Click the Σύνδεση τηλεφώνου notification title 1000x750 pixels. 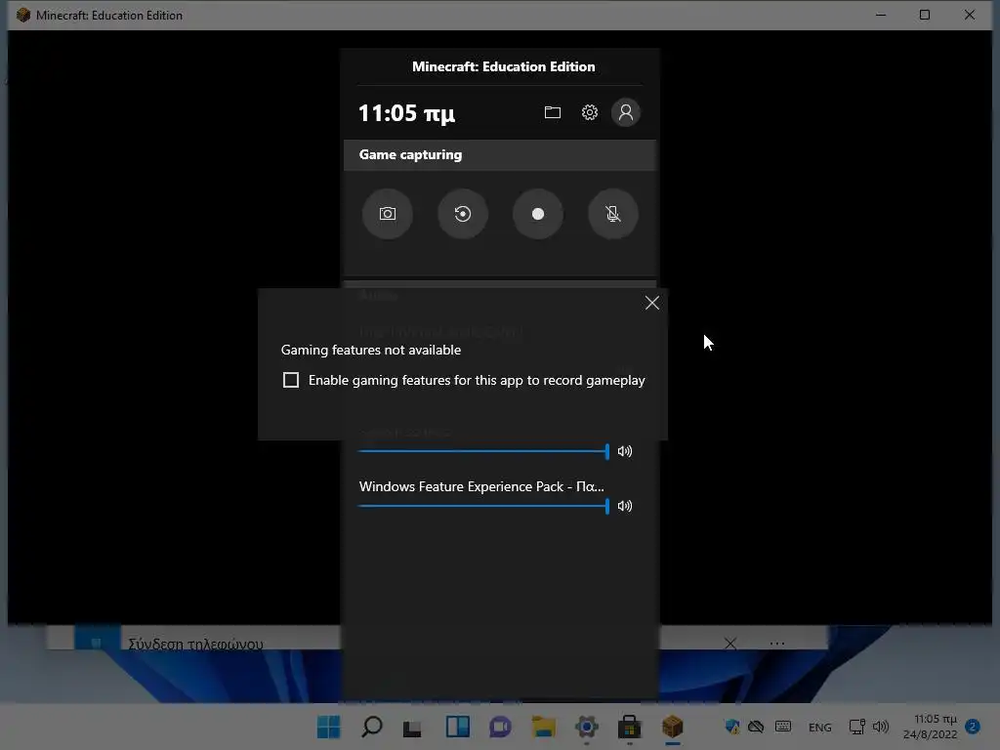pyautogui.click(x=195, y=644)
